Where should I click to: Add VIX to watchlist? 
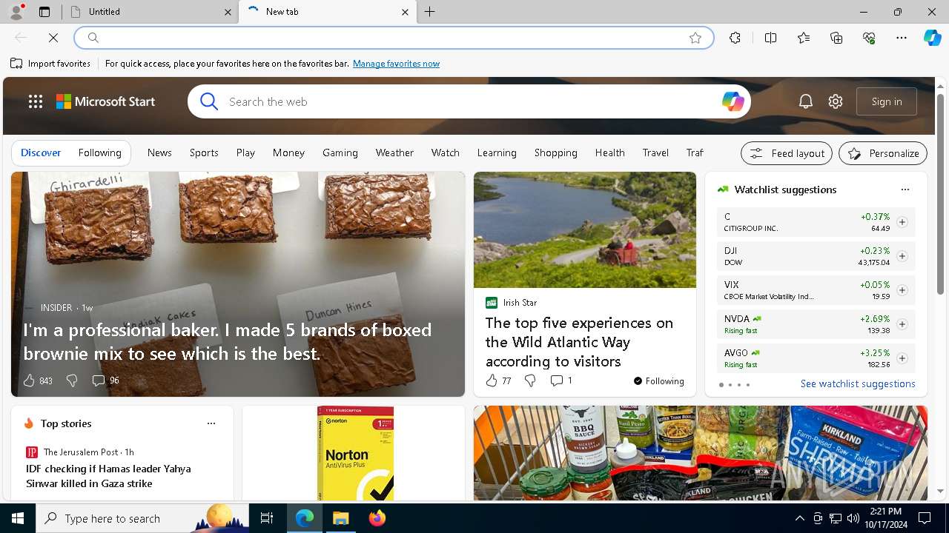(x=902, y=290)
